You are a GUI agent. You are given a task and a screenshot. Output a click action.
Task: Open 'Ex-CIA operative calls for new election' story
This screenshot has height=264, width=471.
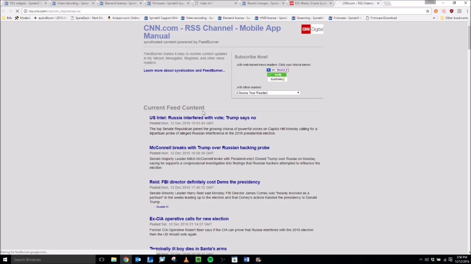point(189,219)
